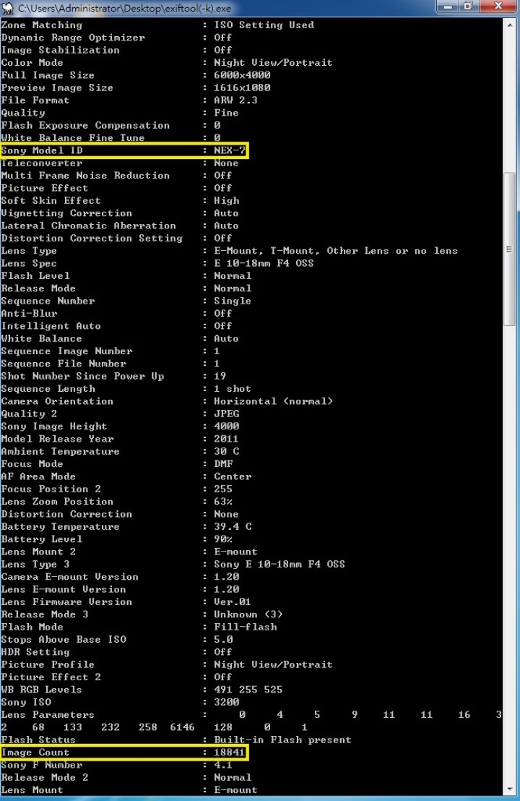Click the 'Release Mode 2' label

point(45,777)
